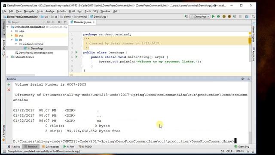Open Project Structure from the toolbar

[x=247, y=16]
